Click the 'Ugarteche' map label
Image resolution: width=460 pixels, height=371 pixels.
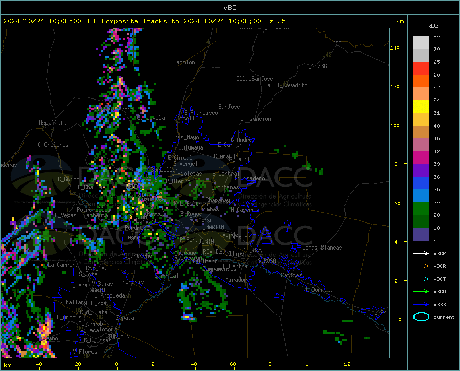[x=138, y=256]
